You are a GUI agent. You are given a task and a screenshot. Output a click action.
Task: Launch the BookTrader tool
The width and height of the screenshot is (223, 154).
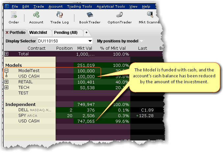coord(90,15)
